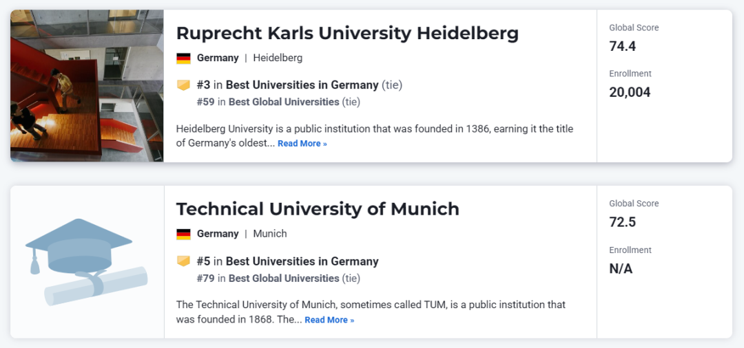
Task: Click the graduation cap placeholder image
Action: click(87, 261)
